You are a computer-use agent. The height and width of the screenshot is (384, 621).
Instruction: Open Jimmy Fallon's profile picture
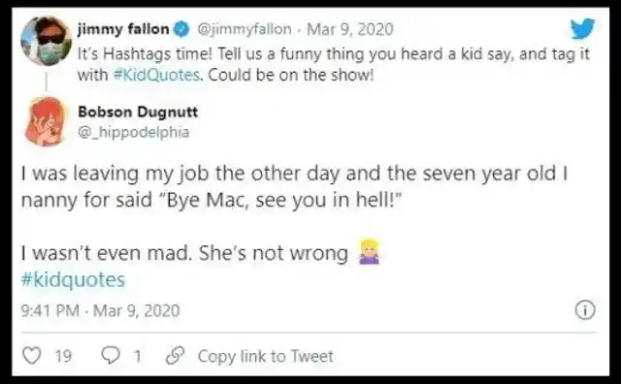47,41
